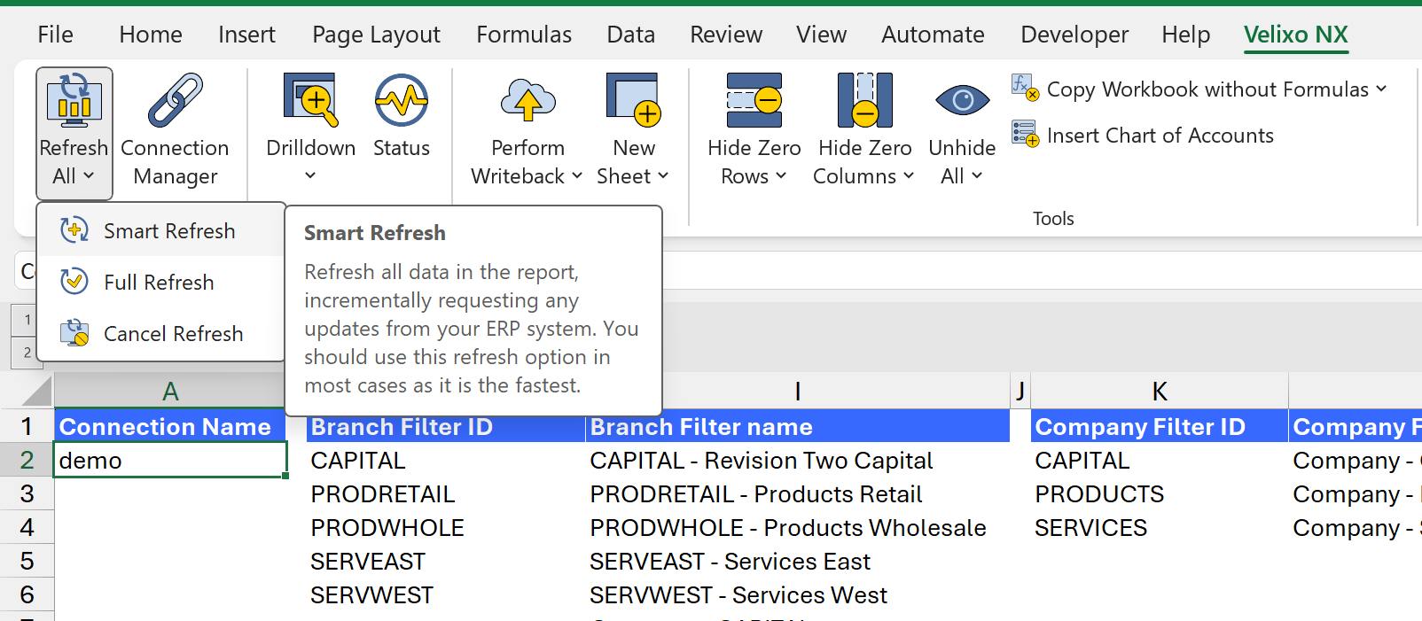Expand the Hide Zero Columns dropdown arrow
The width and height of the screenshot is (1422, 621).
(x=909, y=175)
